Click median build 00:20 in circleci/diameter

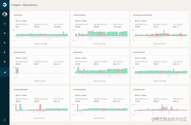[18, 101]
